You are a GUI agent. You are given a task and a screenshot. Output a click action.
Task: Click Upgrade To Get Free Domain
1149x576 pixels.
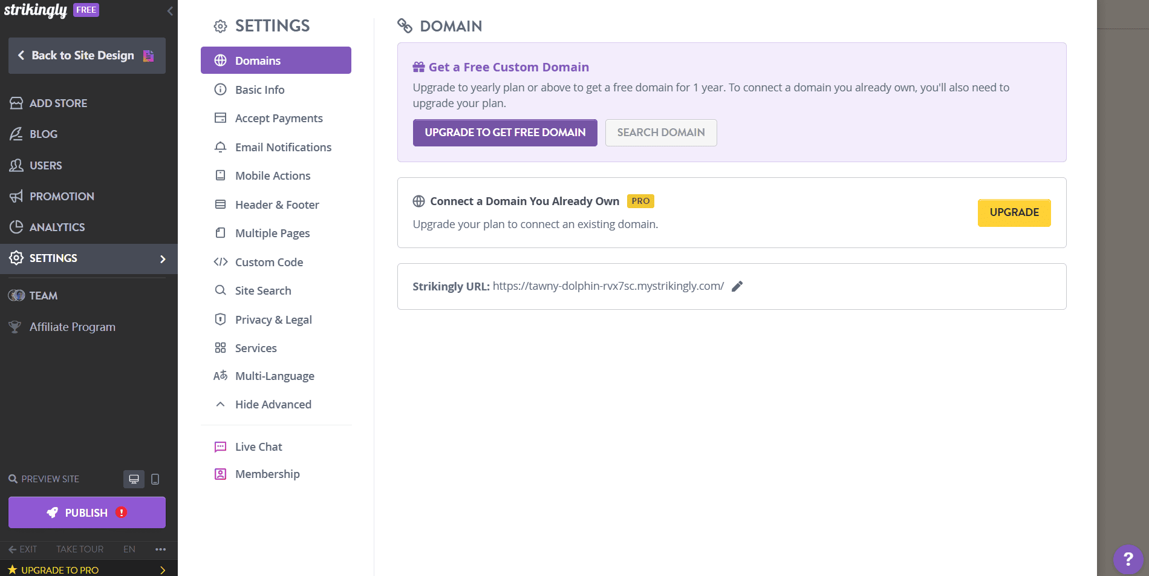pyautogui.click(x=505, y=133)
